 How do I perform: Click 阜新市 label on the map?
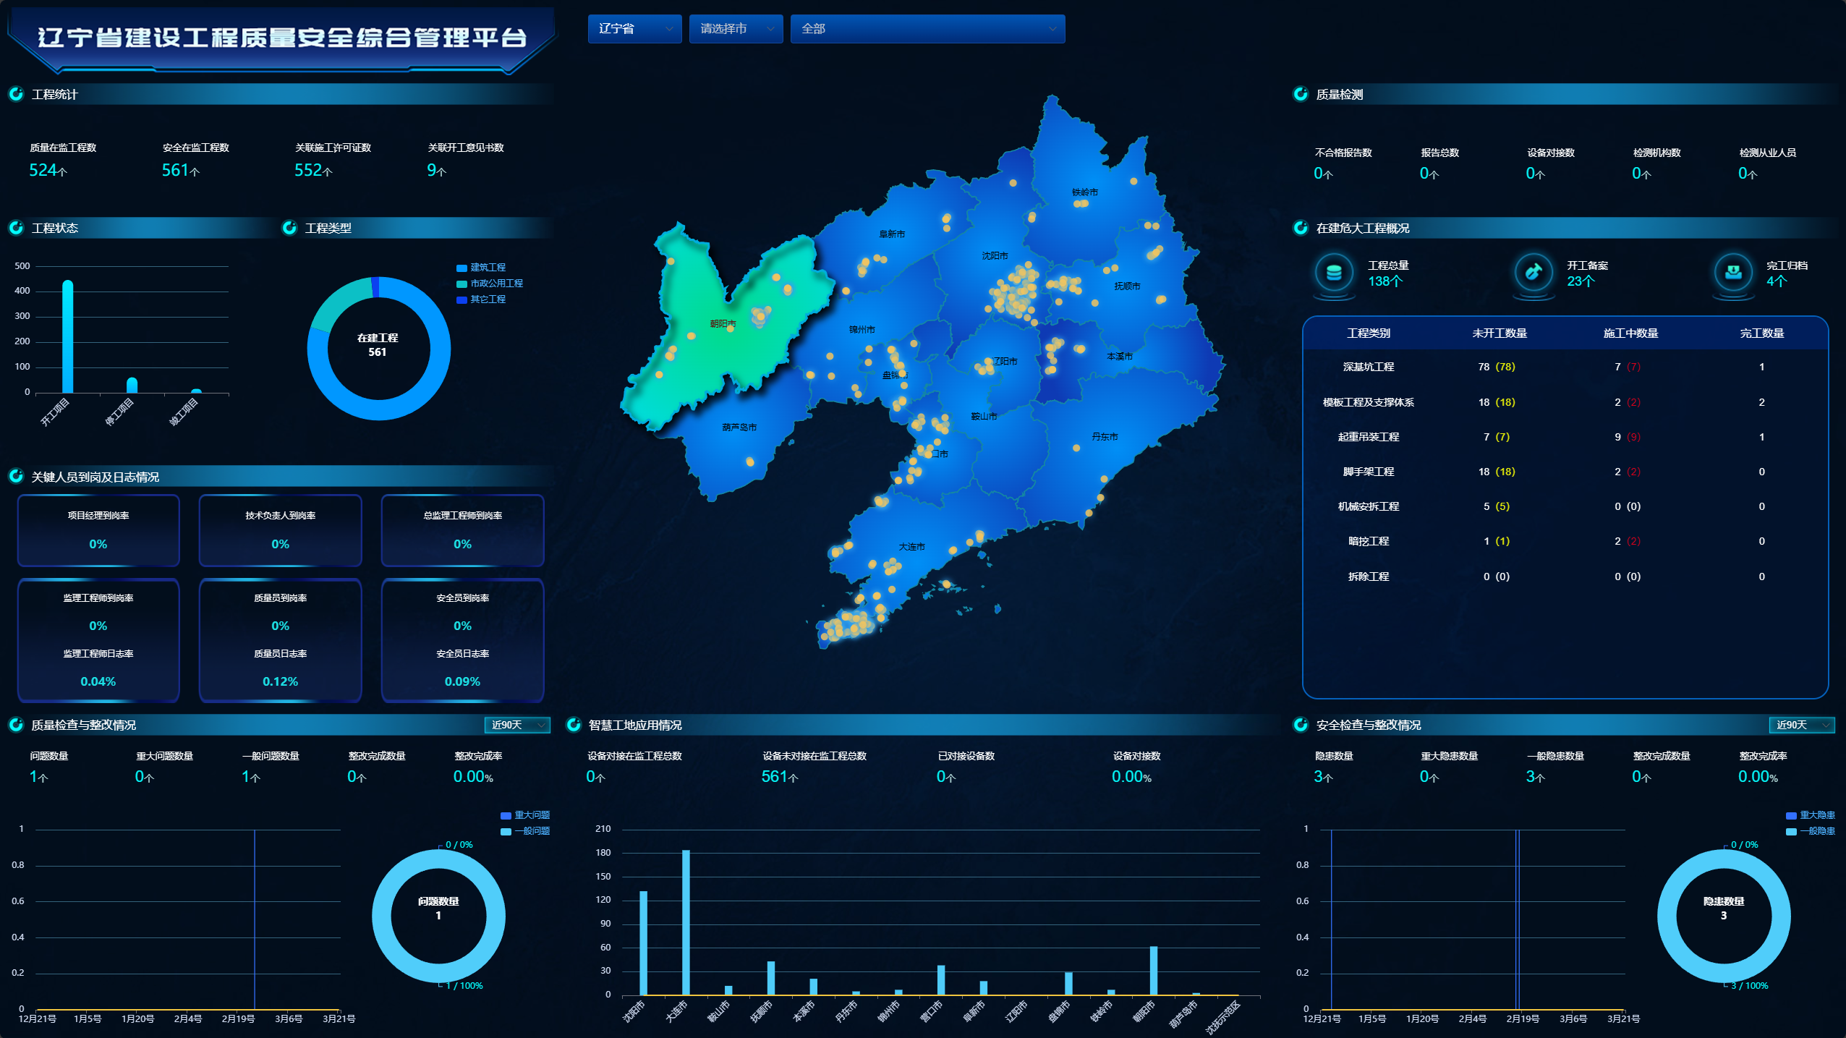coord(892,234)
